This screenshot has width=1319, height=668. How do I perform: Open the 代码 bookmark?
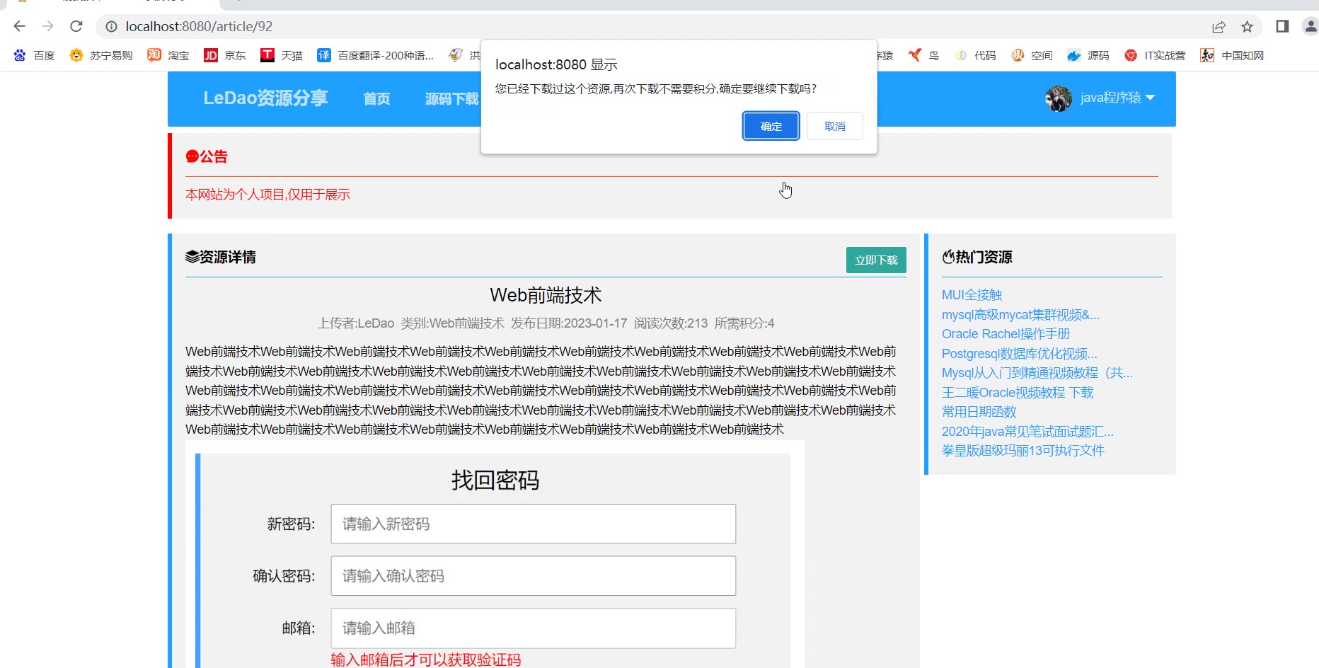(975, 55)
